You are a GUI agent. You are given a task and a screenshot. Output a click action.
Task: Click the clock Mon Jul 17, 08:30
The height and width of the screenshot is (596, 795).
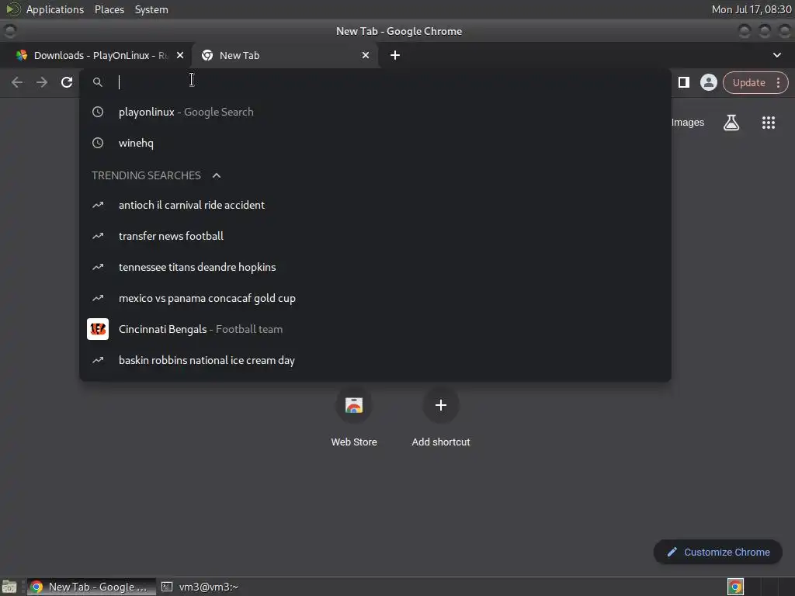coord(752,9)
